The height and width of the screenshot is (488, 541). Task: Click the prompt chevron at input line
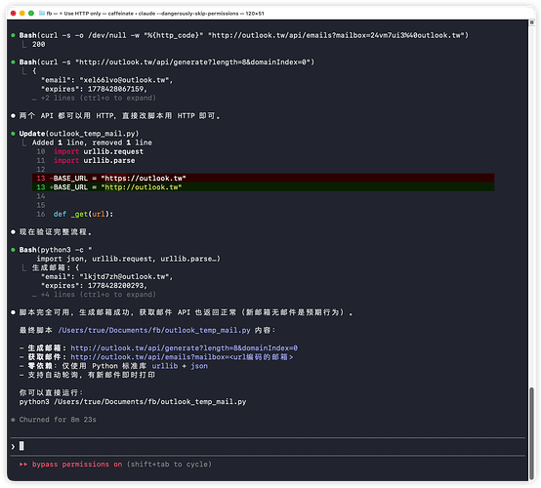pyautogui.click(x=13, y=447)
